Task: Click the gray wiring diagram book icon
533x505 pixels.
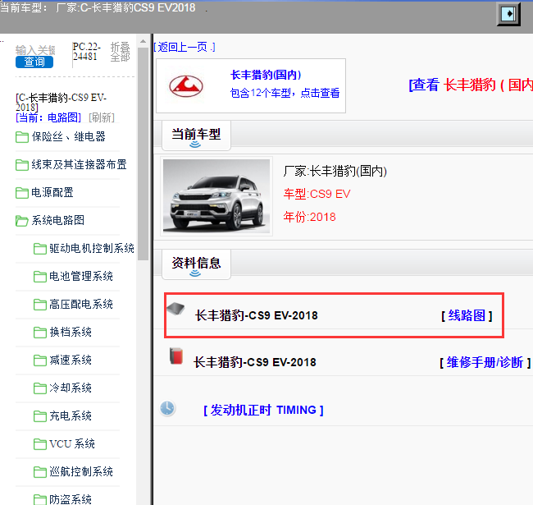Action: coord(175,308)
